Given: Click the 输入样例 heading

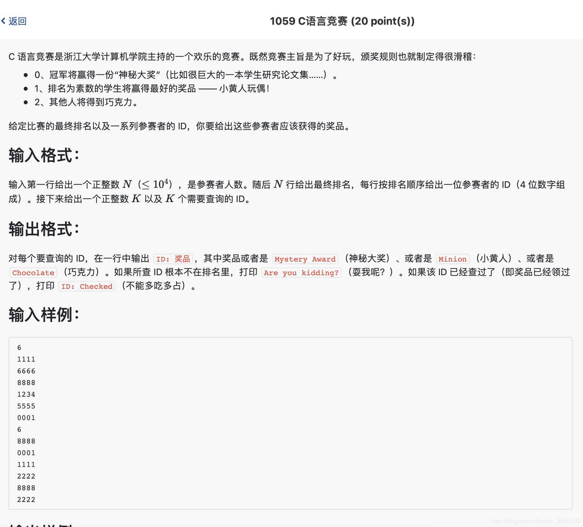Looking at the screenshot, I should (44, 315).
